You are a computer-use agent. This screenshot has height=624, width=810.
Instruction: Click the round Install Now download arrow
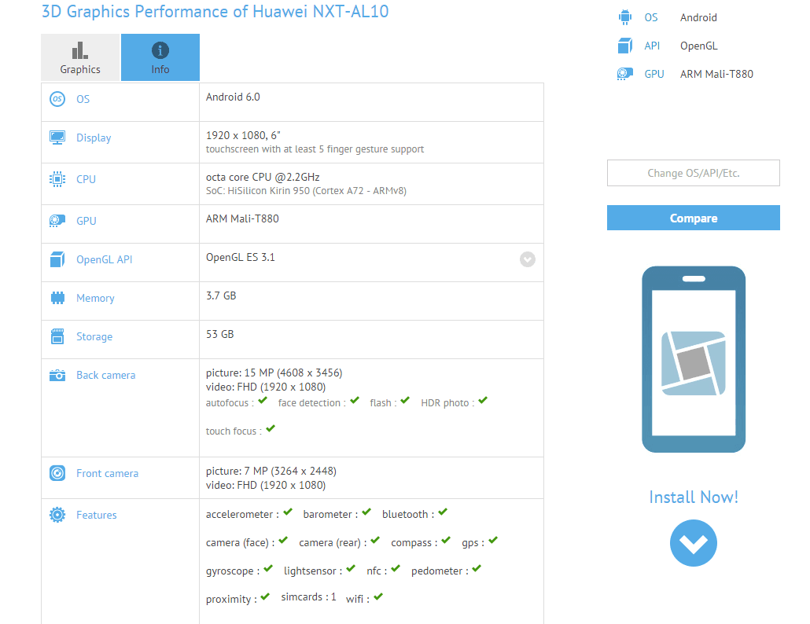coord(694,543)
